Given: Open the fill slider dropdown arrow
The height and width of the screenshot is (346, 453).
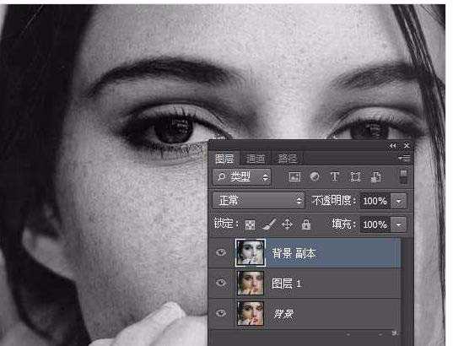Looking at the screenshot, I should tap(399, 224).
